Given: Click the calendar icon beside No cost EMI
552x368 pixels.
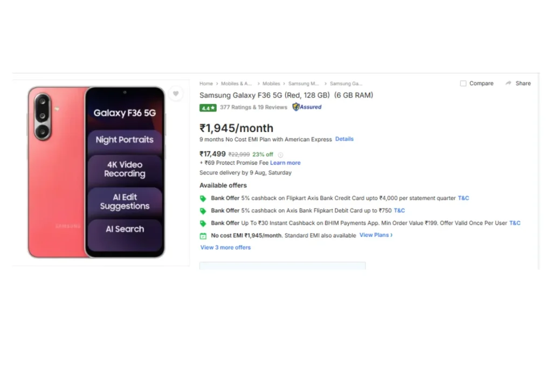Looking at the screenshot, I should (x=203, y=236).
